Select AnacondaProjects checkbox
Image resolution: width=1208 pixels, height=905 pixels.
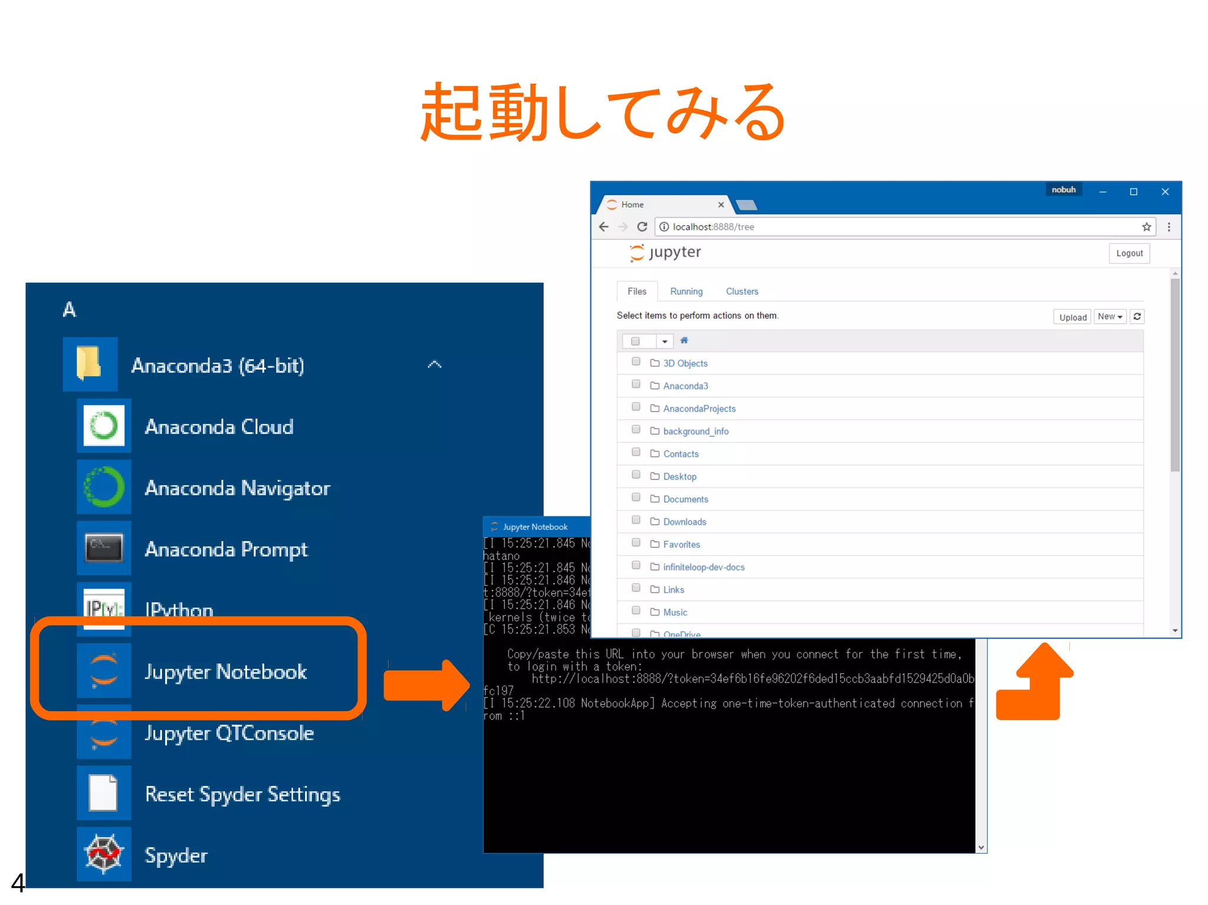pos(636,407)
